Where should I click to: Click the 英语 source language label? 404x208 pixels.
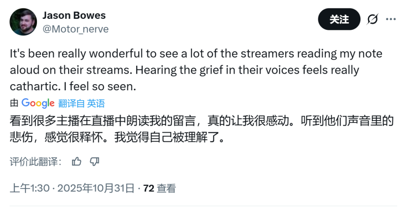pyautogui.click(x=96, y=104)
